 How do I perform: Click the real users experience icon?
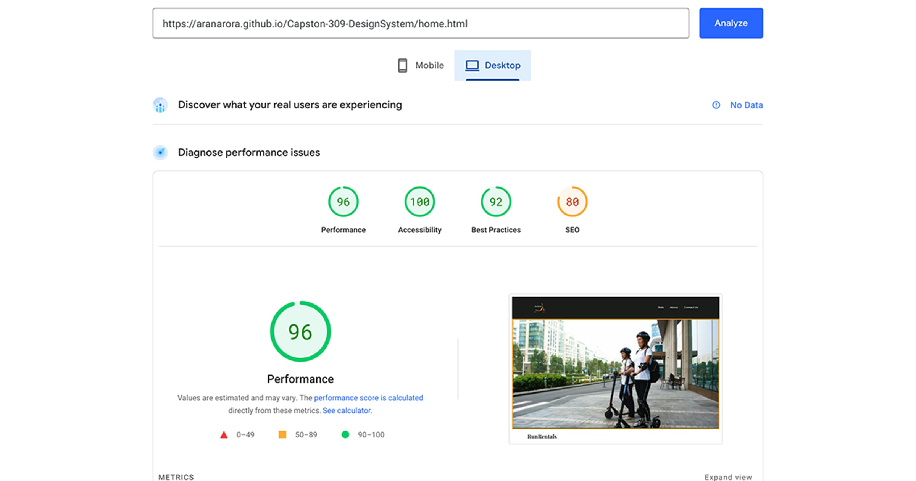[160, 105]
